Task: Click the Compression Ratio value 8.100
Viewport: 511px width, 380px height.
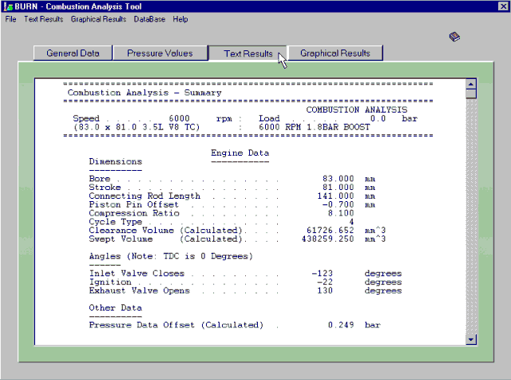Action: click(341, 213)
